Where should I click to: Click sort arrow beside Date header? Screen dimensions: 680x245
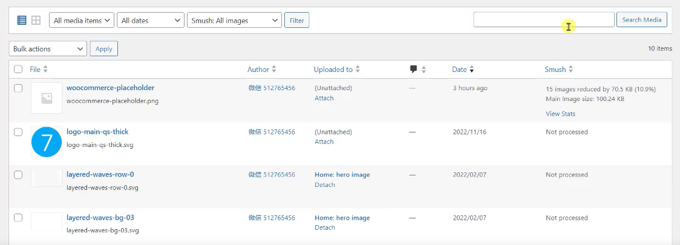pyautogui.click(x=472, y=70)
